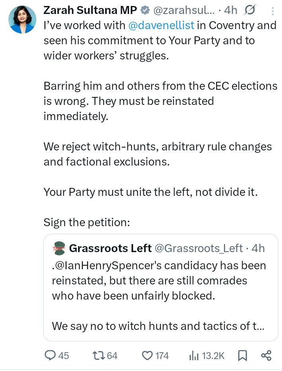Click the paragraph starting "Barring him and others"

click(160, 101)
